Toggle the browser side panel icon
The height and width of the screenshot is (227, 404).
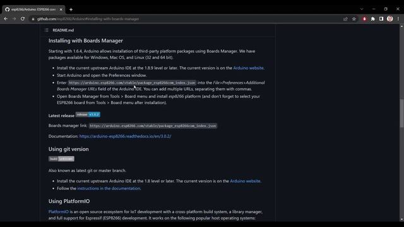coord(381,19)
